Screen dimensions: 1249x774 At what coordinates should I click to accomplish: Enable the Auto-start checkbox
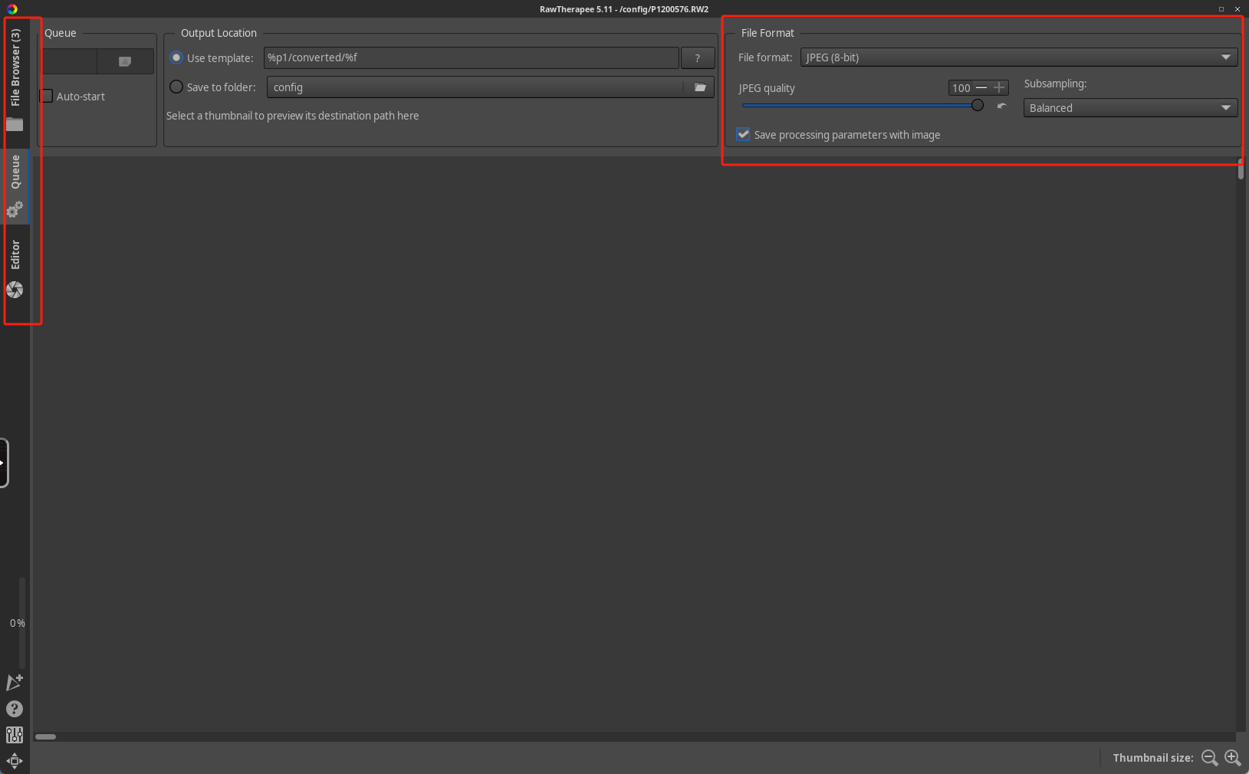(47, 97)
